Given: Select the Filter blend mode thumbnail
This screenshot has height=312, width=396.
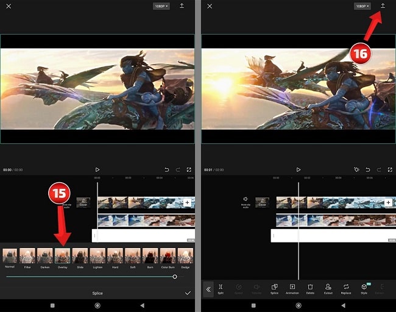Looking at the screenshot, I should point(27,256).
